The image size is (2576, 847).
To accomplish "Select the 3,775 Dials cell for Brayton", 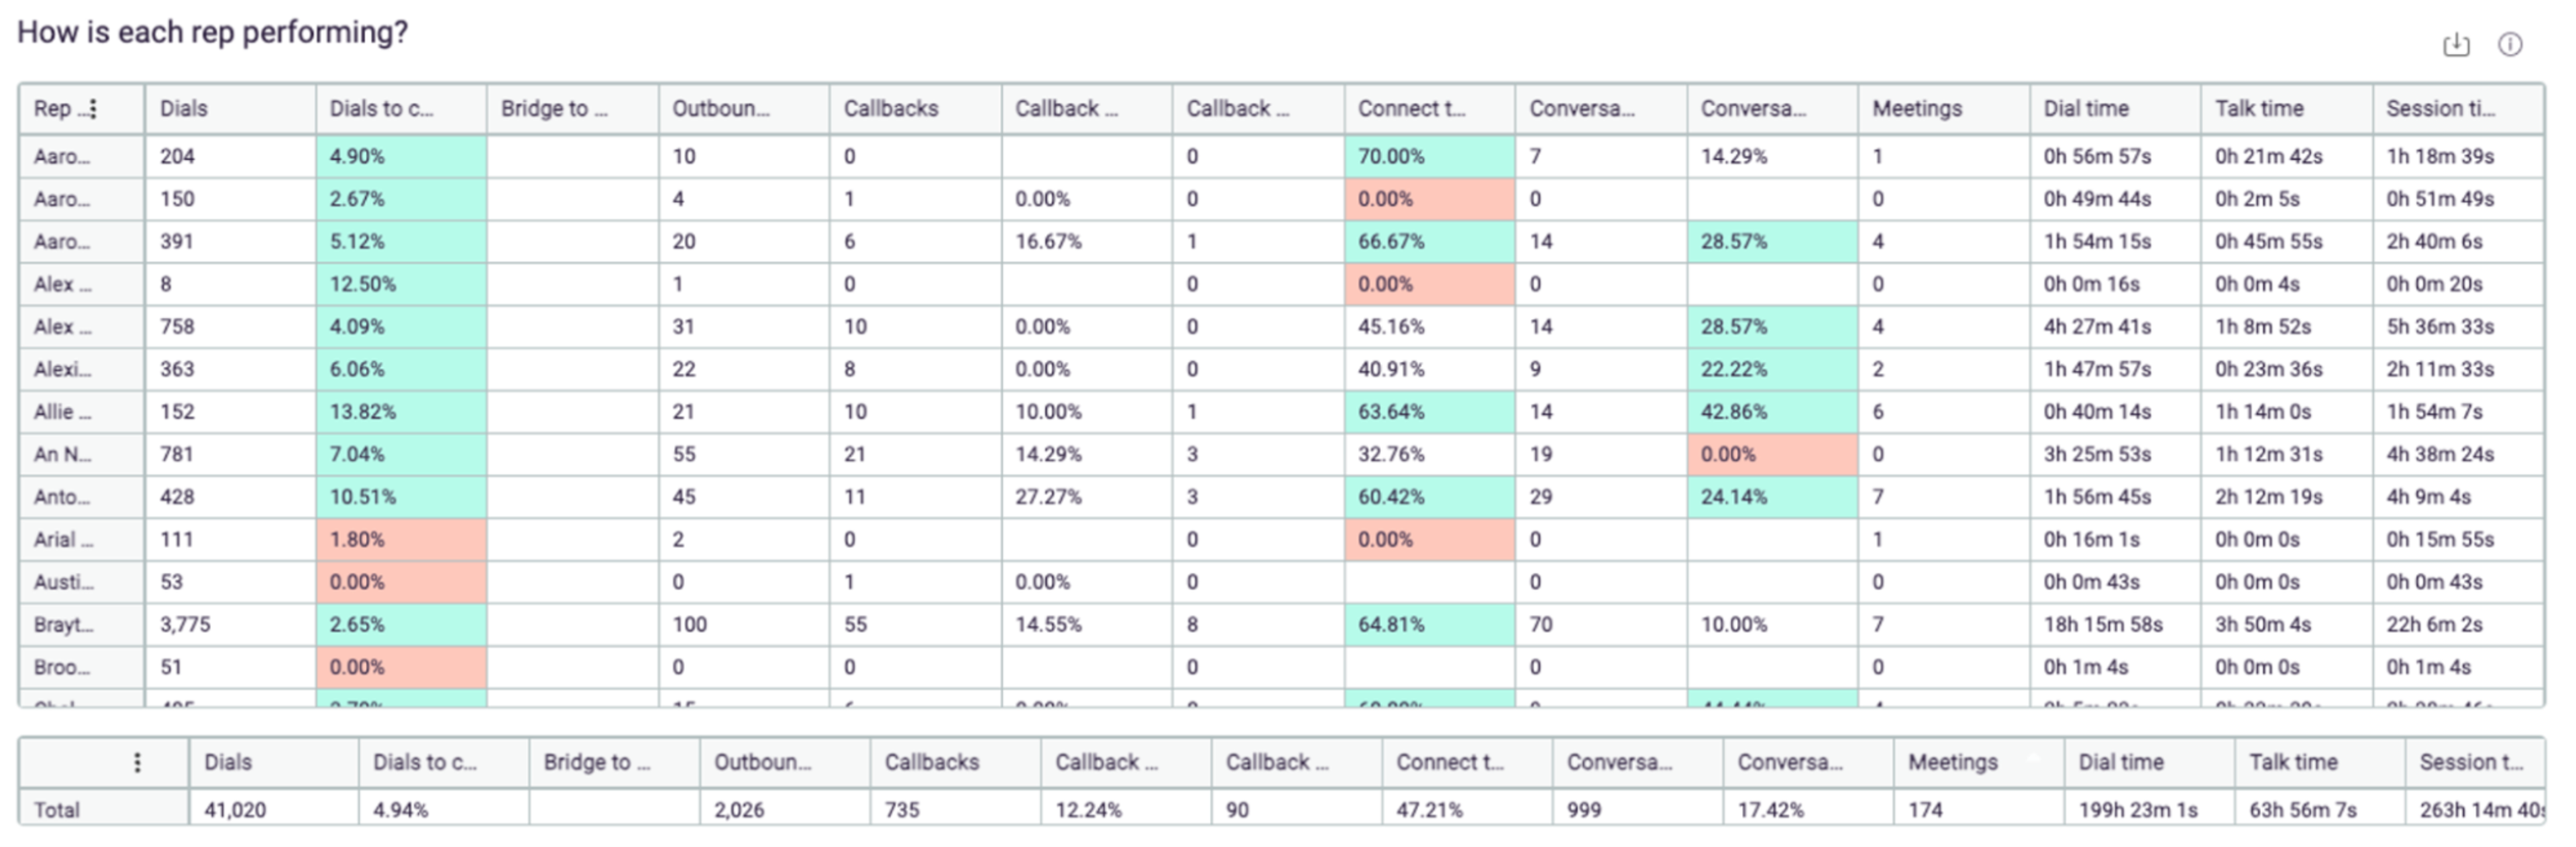I will click(186, 625).
